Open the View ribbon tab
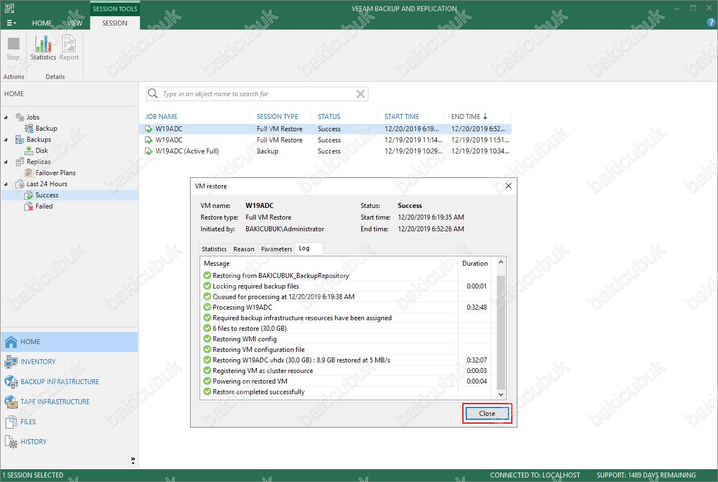 (x=74, y=23)
